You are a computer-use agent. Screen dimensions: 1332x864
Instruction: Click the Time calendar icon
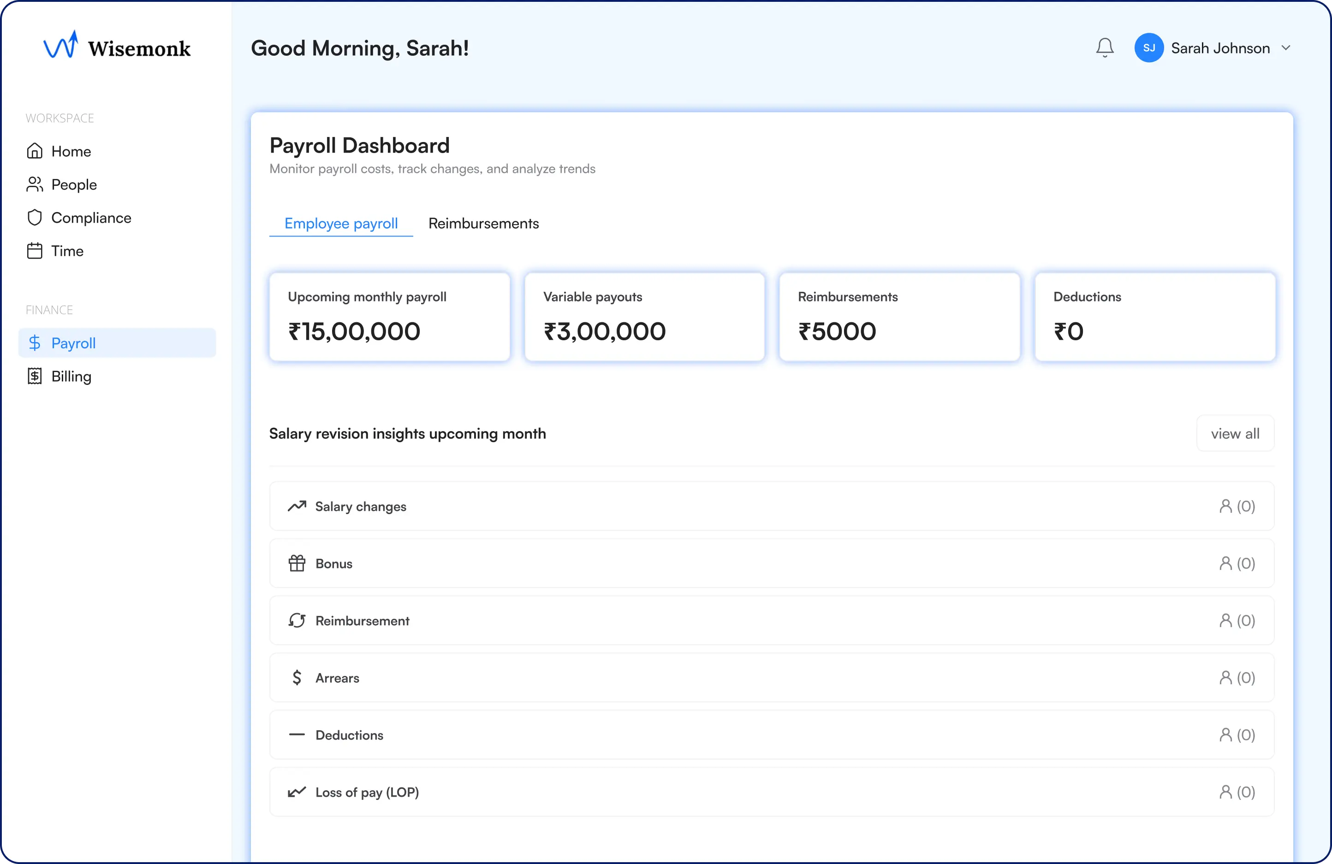click(x=35, y=251)
